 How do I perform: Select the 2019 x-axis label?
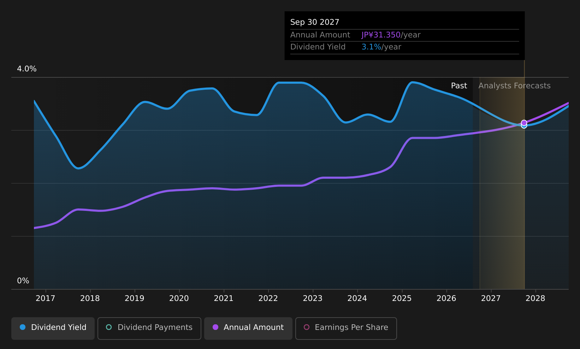click(135, 298)
